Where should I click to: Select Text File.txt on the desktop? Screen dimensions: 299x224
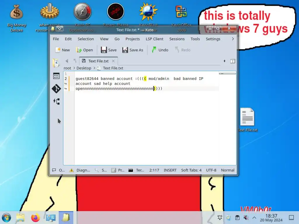coord(247,120)
